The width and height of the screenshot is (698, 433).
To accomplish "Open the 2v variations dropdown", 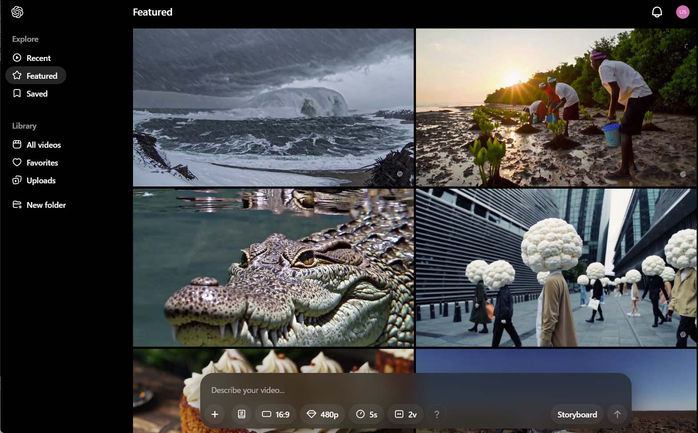I will click(406, 414).
